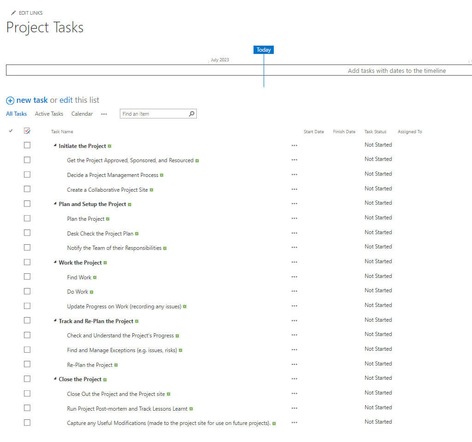Viewport: 472px width, 442px height.
Task: Open ellipsis menu for Re-Plan the Project
Action: point(294,365)
